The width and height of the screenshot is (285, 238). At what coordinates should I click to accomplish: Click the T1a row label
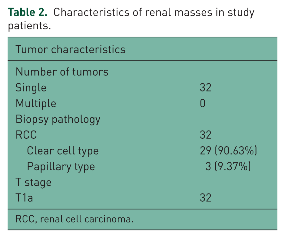click(24, 198)
